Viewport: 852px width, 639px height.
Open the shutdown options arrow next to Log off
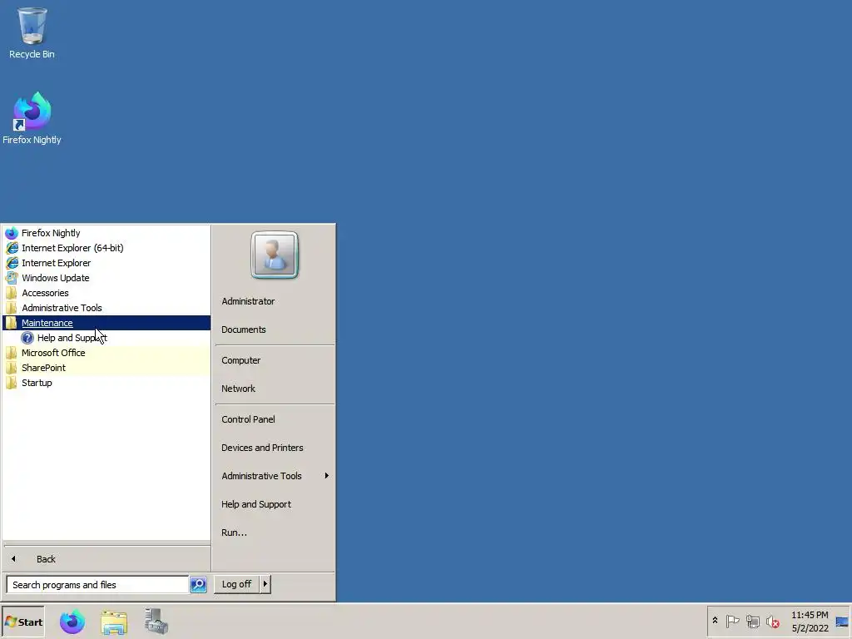pos(265,584)
